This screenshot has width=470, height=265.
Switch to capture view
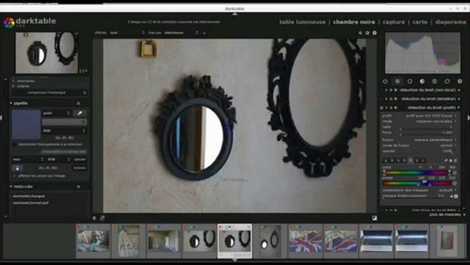pyautogui.click(x=394, y=22)
